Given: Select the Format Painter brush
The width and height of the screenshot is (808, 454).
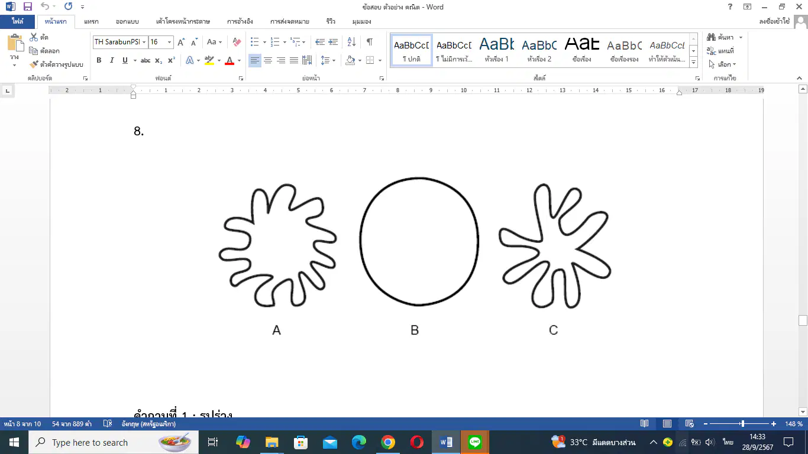Looking at the screenshot, I should click(34, 64).
